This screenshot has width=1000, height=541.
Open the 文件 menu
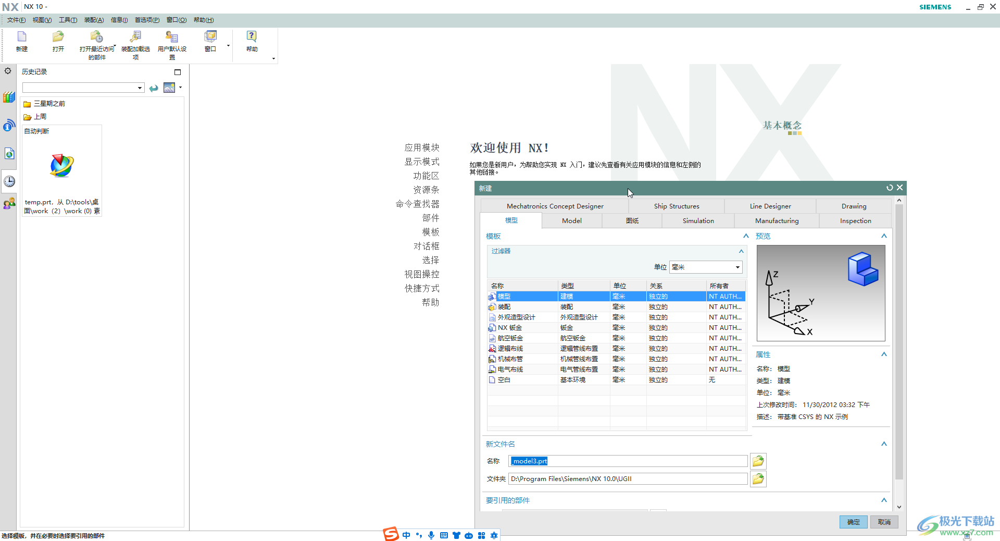click(x=16, y=20)
